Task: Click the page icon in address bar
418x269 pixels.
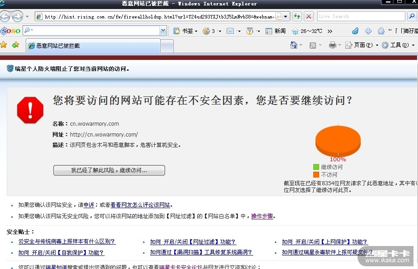Action: [x=39, y=17]
